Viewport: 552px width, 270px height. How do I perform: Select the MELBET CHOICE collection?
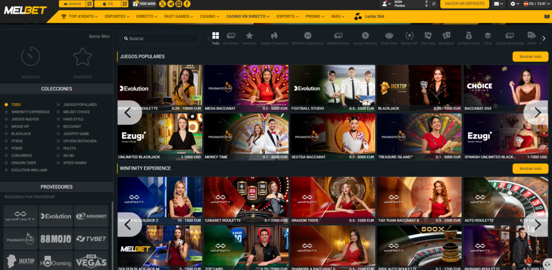coord(73,112)
